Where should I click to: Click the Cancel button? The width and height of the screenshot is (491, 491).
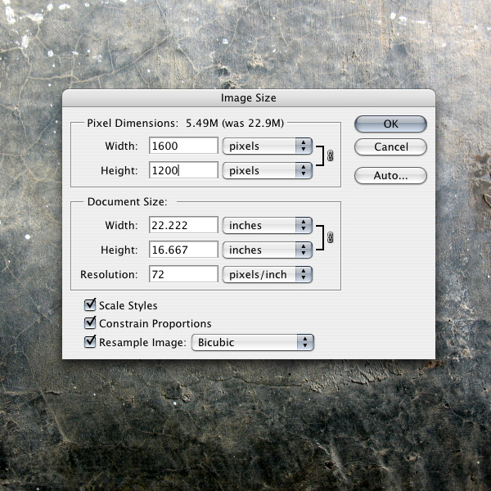[390, 146]
